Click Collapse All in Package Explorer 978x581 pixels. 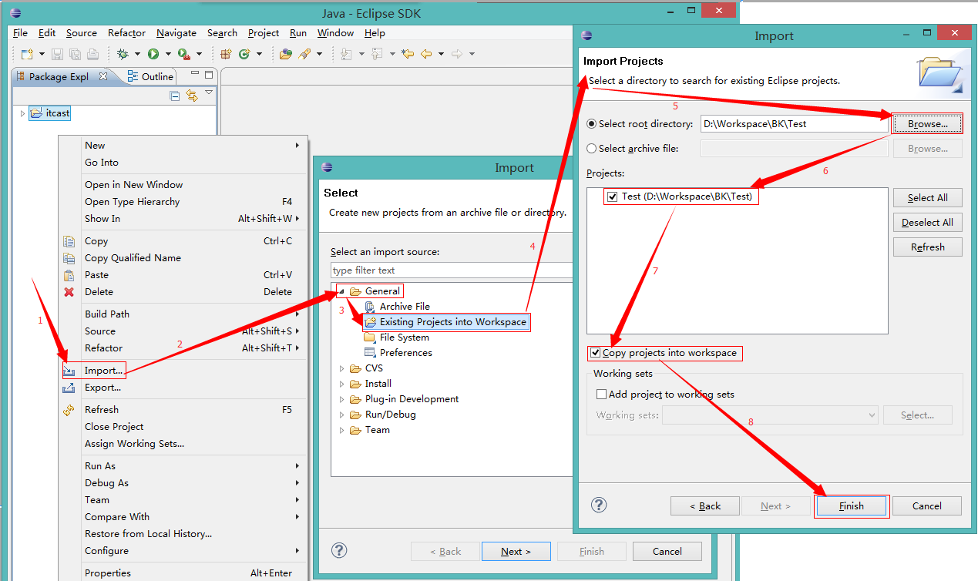click(x=175, y=96)
